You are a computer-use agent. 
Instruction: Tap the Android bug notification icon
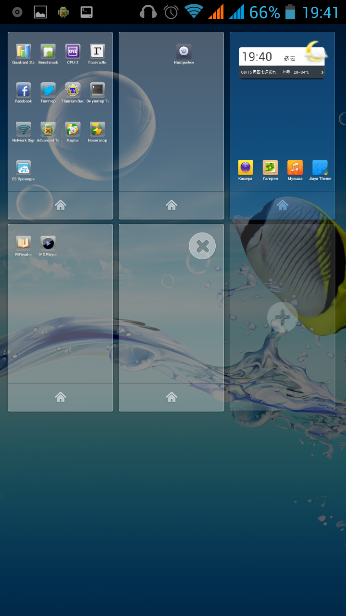pyautogui.click(x=63, y=12)
